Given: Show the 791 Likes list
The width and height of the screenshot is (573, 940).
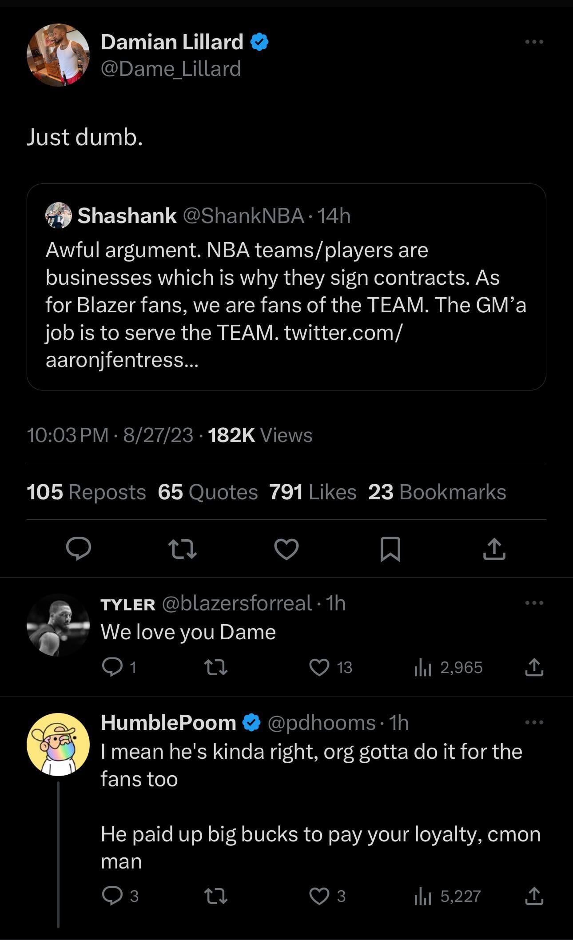Looking at the screenshot, I should pyautogui.click(x=313, y=492).
